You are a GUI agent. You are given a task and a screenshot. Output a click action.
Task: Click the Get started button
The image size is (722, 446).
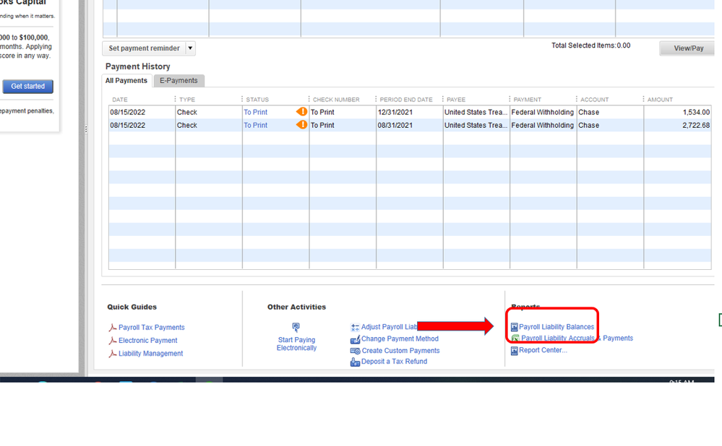pyautogui.click(x=28, y=87)
